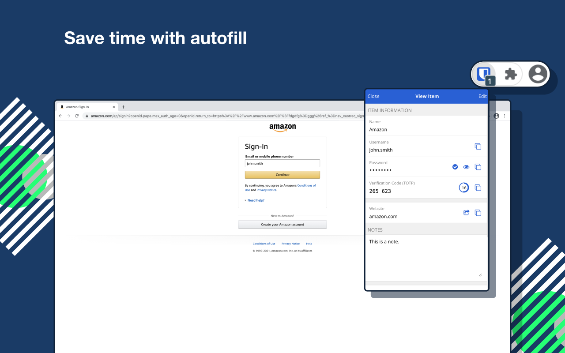Viewport: 565px width, 353px height.
Task: Launch the amazon.com website
Action: pos(466,213)
